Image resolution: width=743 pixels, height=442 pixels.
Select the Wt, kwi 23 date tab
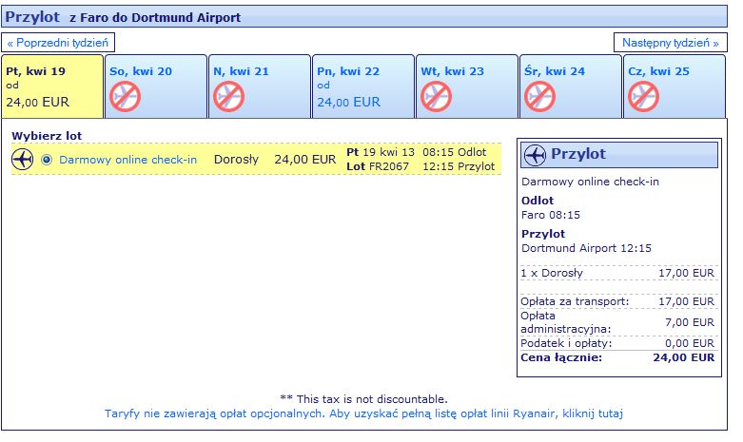467,86
